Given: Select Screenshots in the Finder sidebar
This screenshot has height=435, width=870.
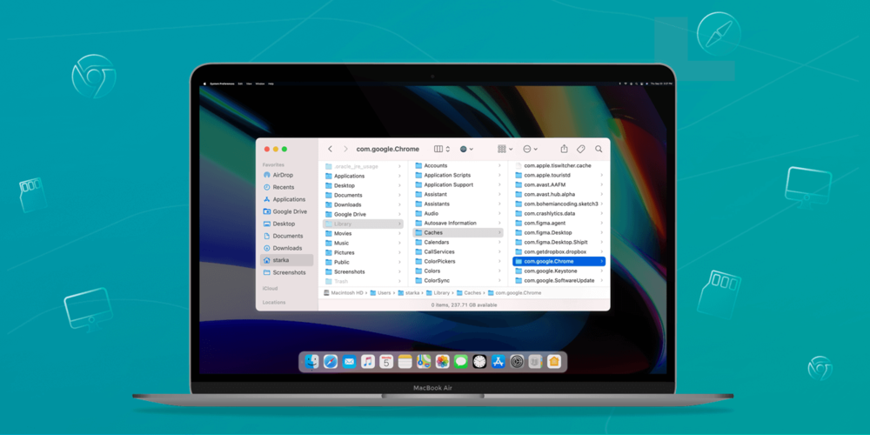Looking at the screenshot, I should point(287,272).
